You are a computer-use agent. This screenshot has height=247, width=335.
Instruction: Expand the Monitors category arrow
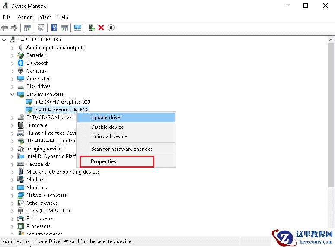(x=13, y=188)
